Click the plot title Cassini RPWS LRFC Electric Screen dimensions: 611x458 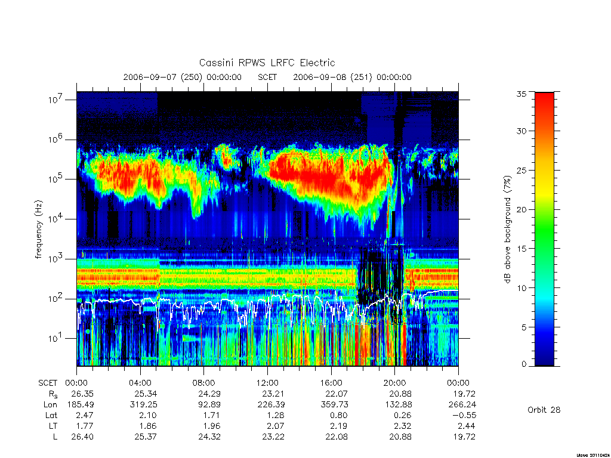pyautogui.click(x=267, y=63)
